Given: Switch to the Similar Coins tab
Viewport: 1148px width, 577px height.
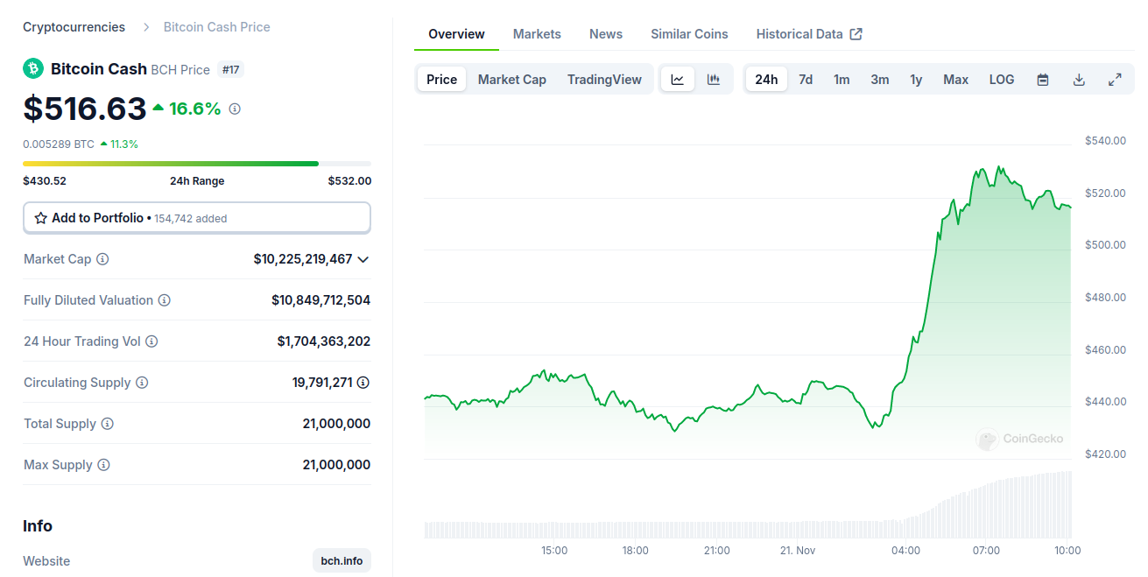Looking at the screenshot, I should pyautogui.click(x=689, y=34).
